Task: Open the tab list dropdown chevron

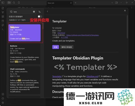Action: [x=112, y=3]
